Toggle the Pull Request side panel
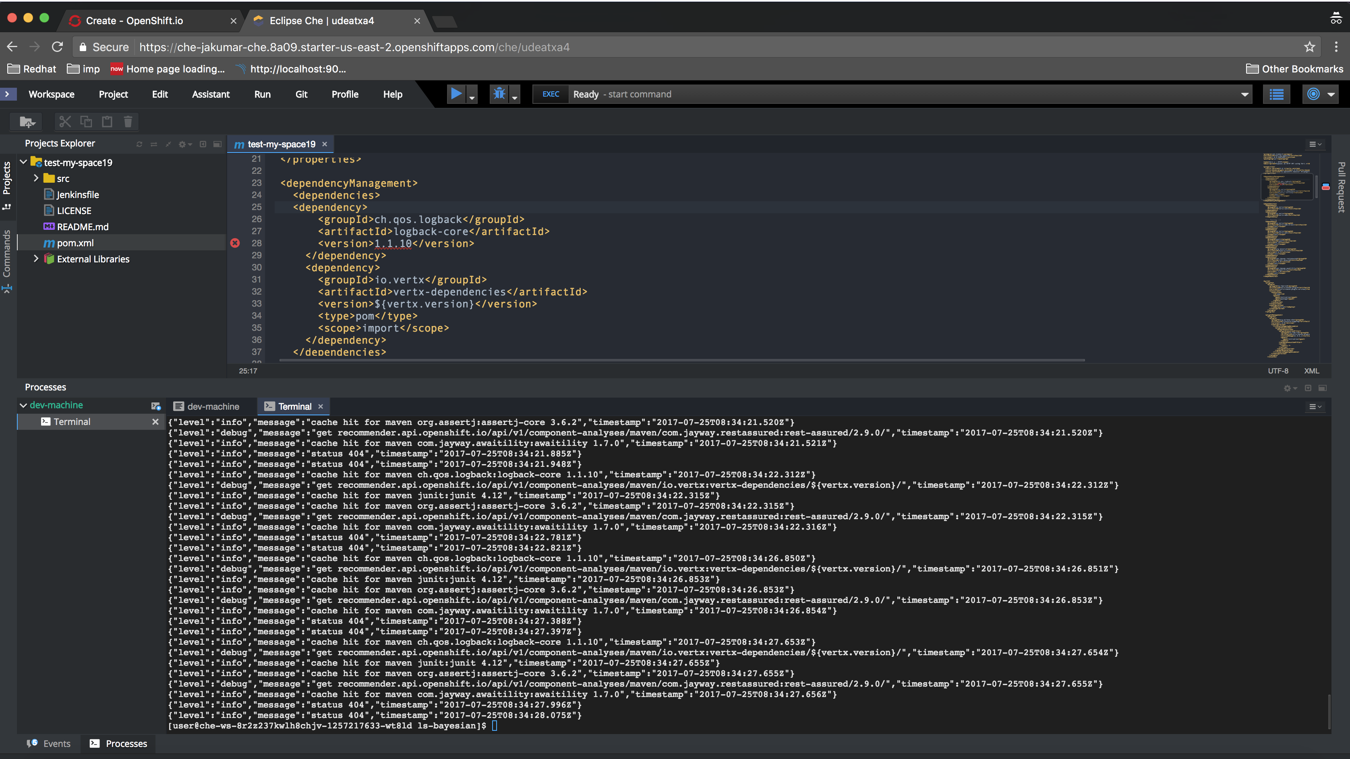Screen dimensions: 1350x759 coord(1341,186)
